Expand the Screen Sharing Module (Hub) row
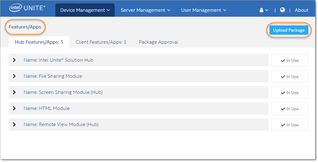The width and height of the screenshot is (318, 162). point(14,92)
